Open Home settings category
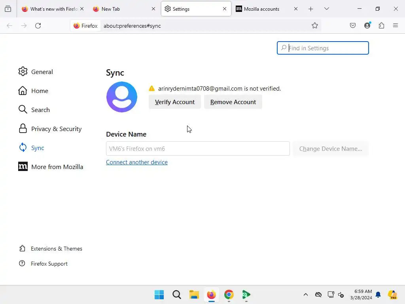 (33, 91)
